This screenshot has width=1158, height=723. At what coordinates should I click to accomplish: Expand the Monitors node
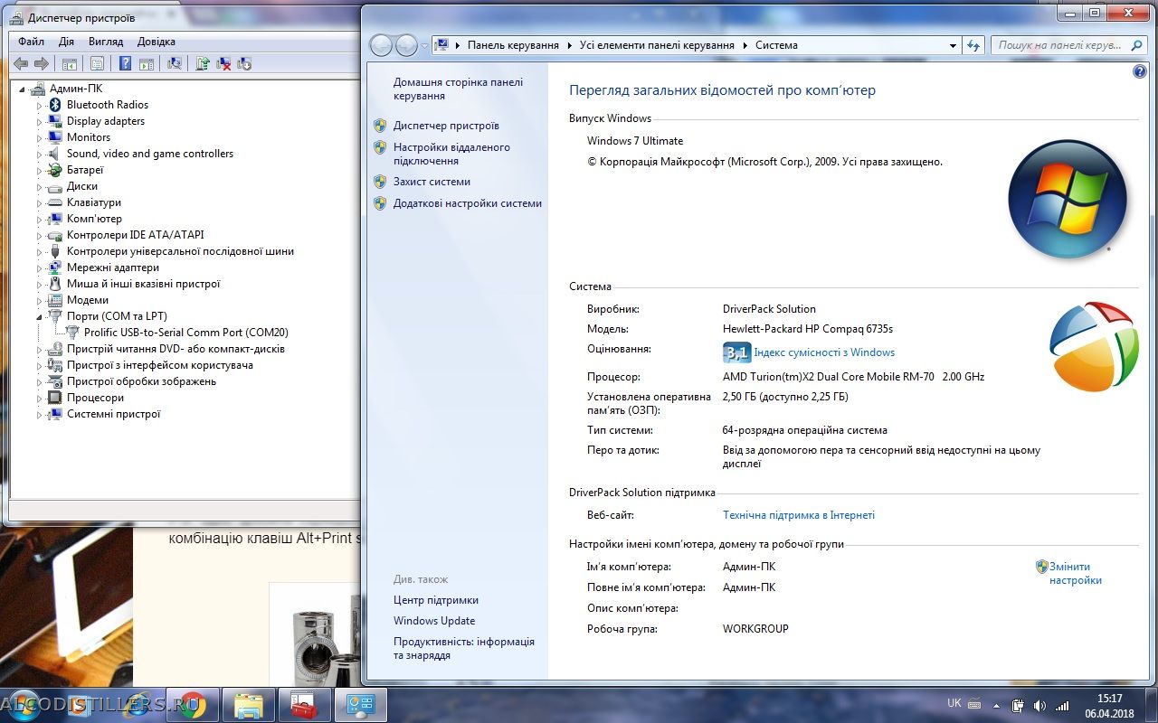(40, 137)
